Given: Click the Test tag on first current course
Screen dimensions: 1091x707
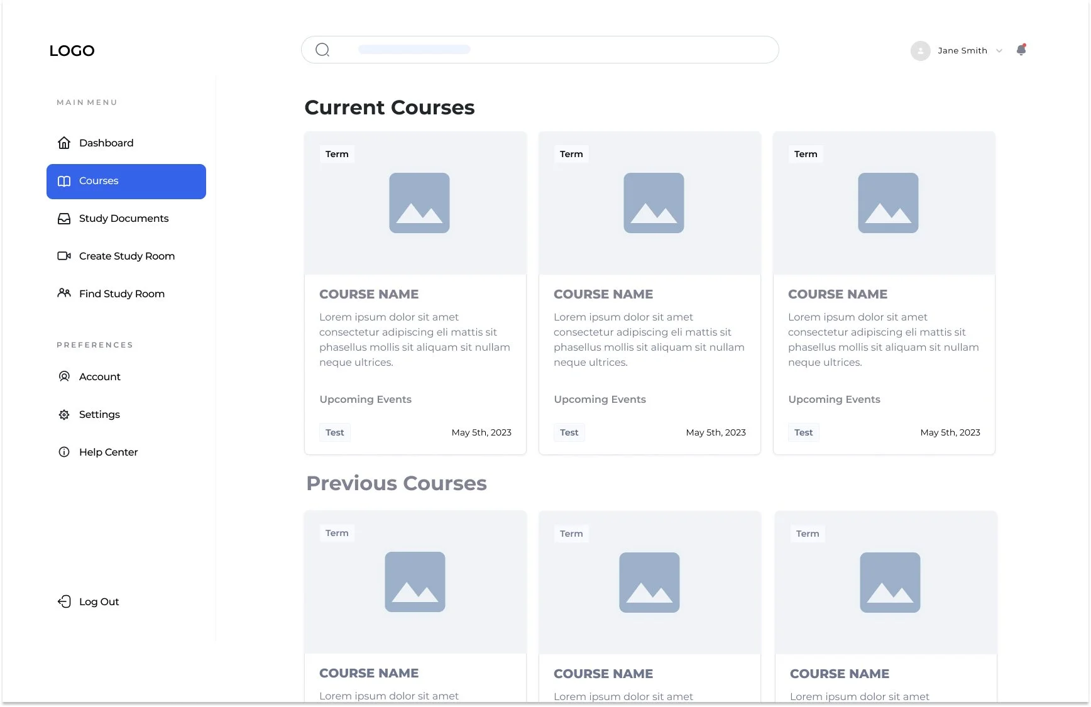Looking at the screenshot, I should (x=334, y=432).
